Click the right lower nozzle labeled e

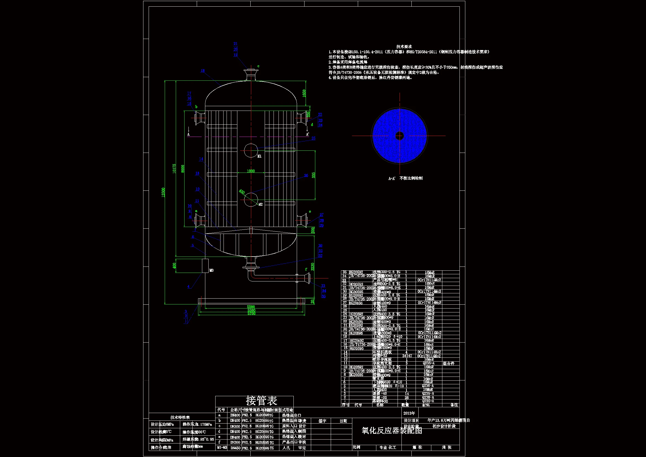click(x=302, y=220)
